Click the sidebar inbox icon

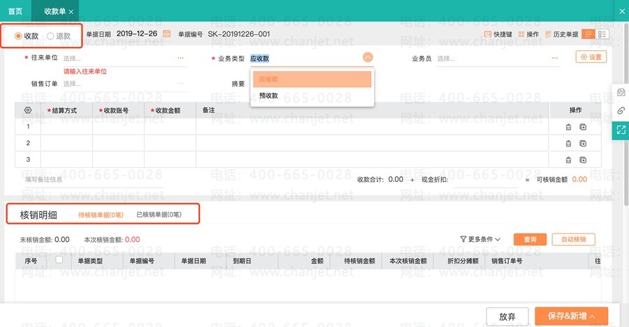click(621, 93)
